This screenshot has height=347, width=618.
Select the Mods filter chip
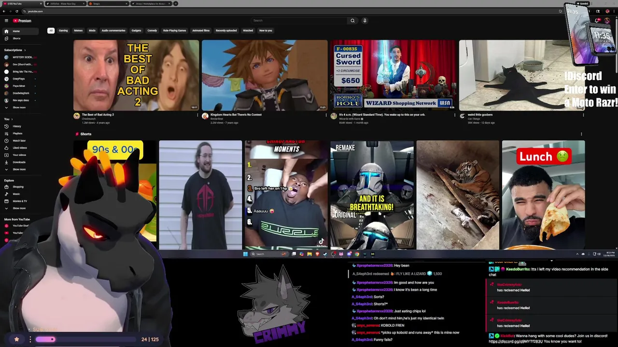92,30
